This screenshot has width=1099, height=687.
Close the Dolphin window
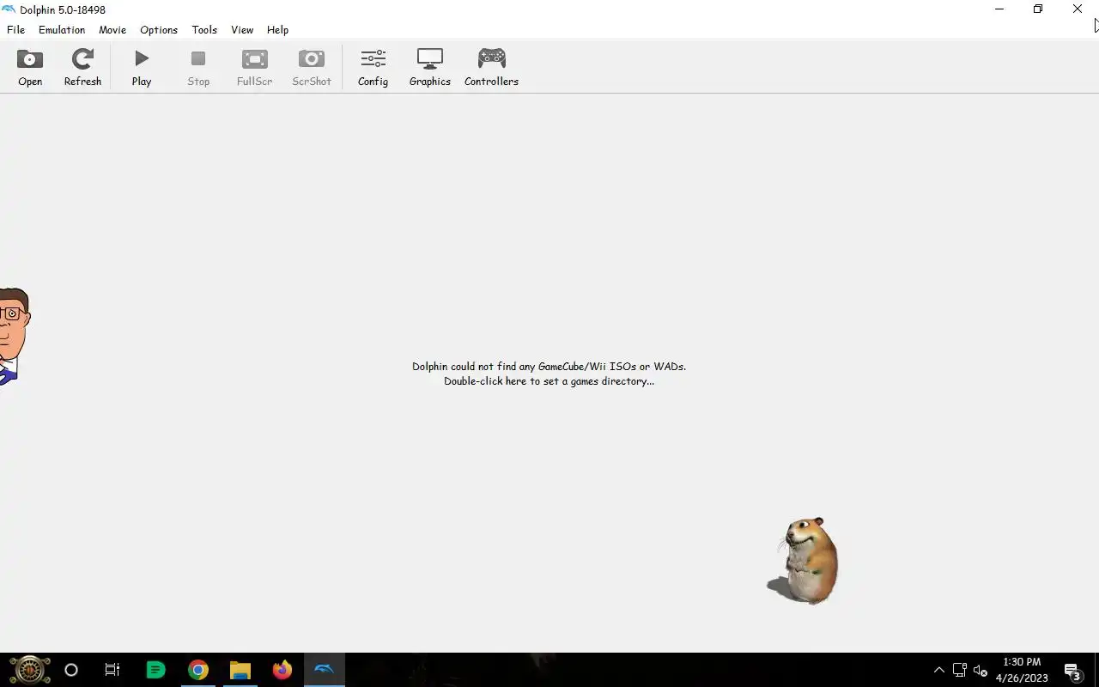coord(1078,9)
